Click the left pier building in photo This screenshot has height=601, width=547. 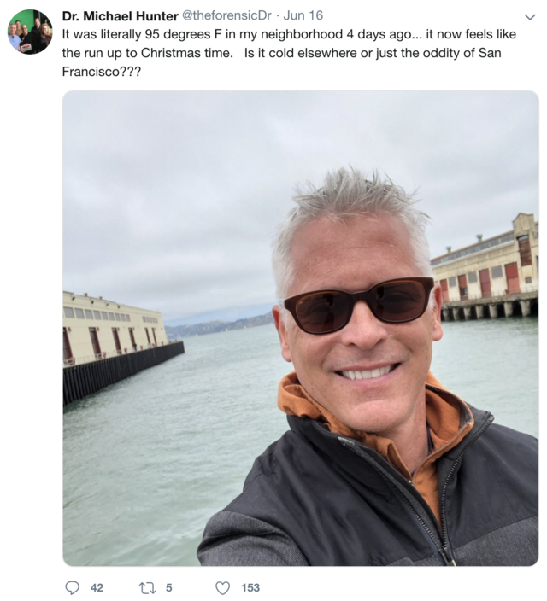point(115,337)
